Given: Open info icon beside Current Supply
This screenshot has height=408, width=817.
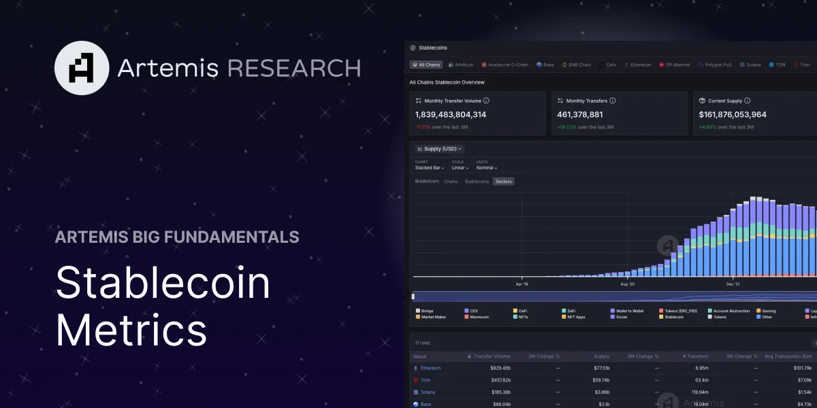Looking at the screenshot, I should (x=748, y=101).
